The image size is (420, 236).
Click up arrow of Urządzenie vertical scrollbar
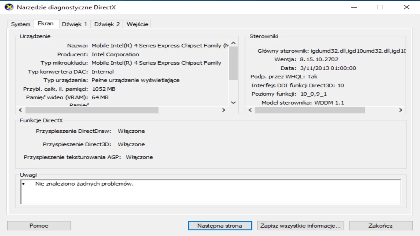[x=233, y=43]
